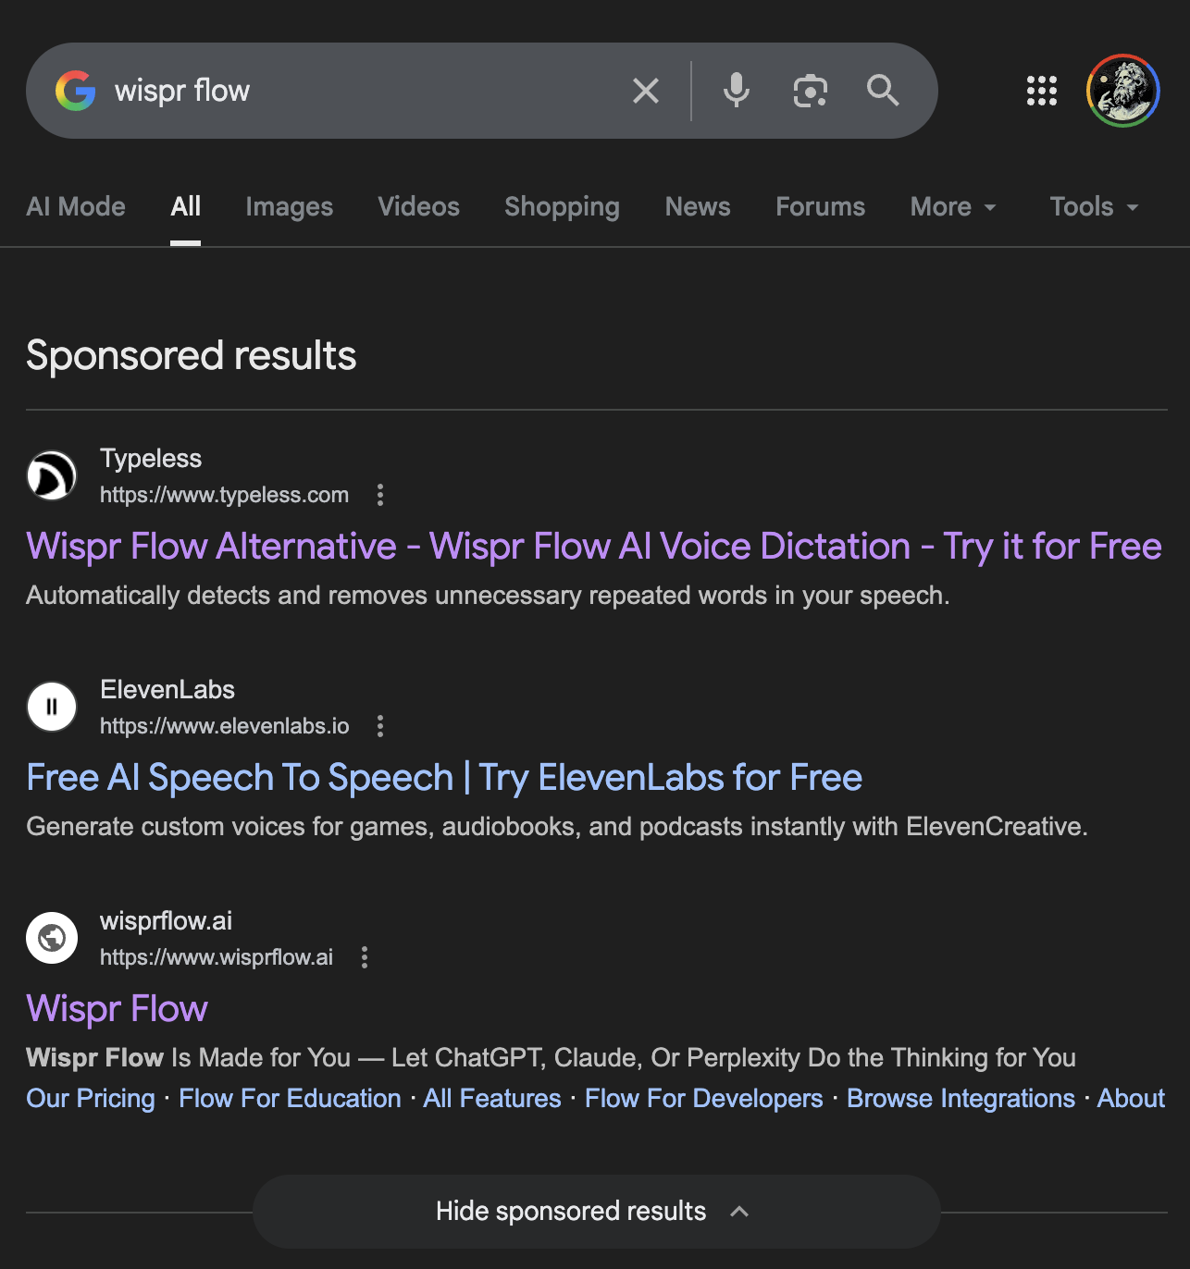Image resolution: width=1190 pixels, height=1269 pixels.
Task: Switch to AI Mode tab
Action: click(76, 206)
